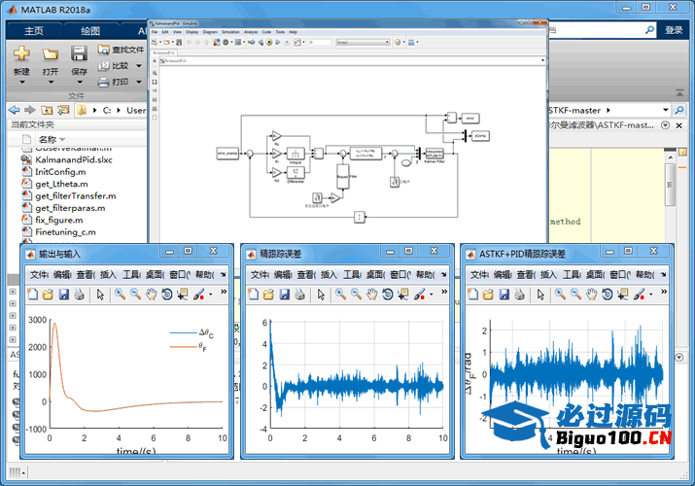The image size is (695, 486).
Task: Click the Build Model icon in Simulink toolbar
Action: click(411, 42)
